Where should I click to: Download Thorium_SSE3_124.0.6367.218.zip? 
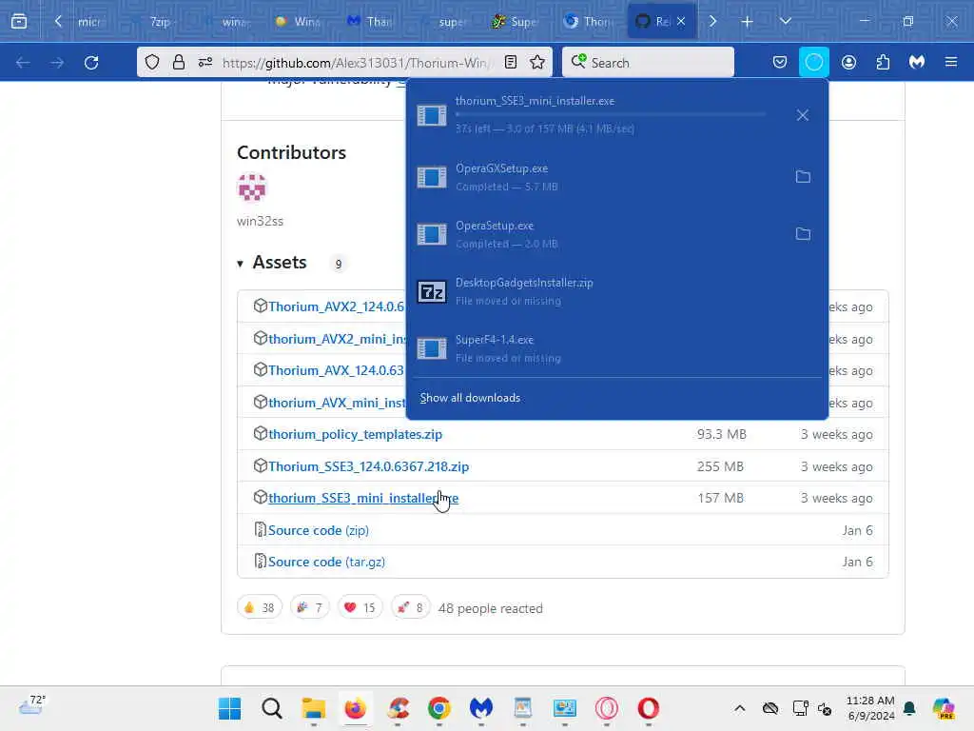click(368, 466)
